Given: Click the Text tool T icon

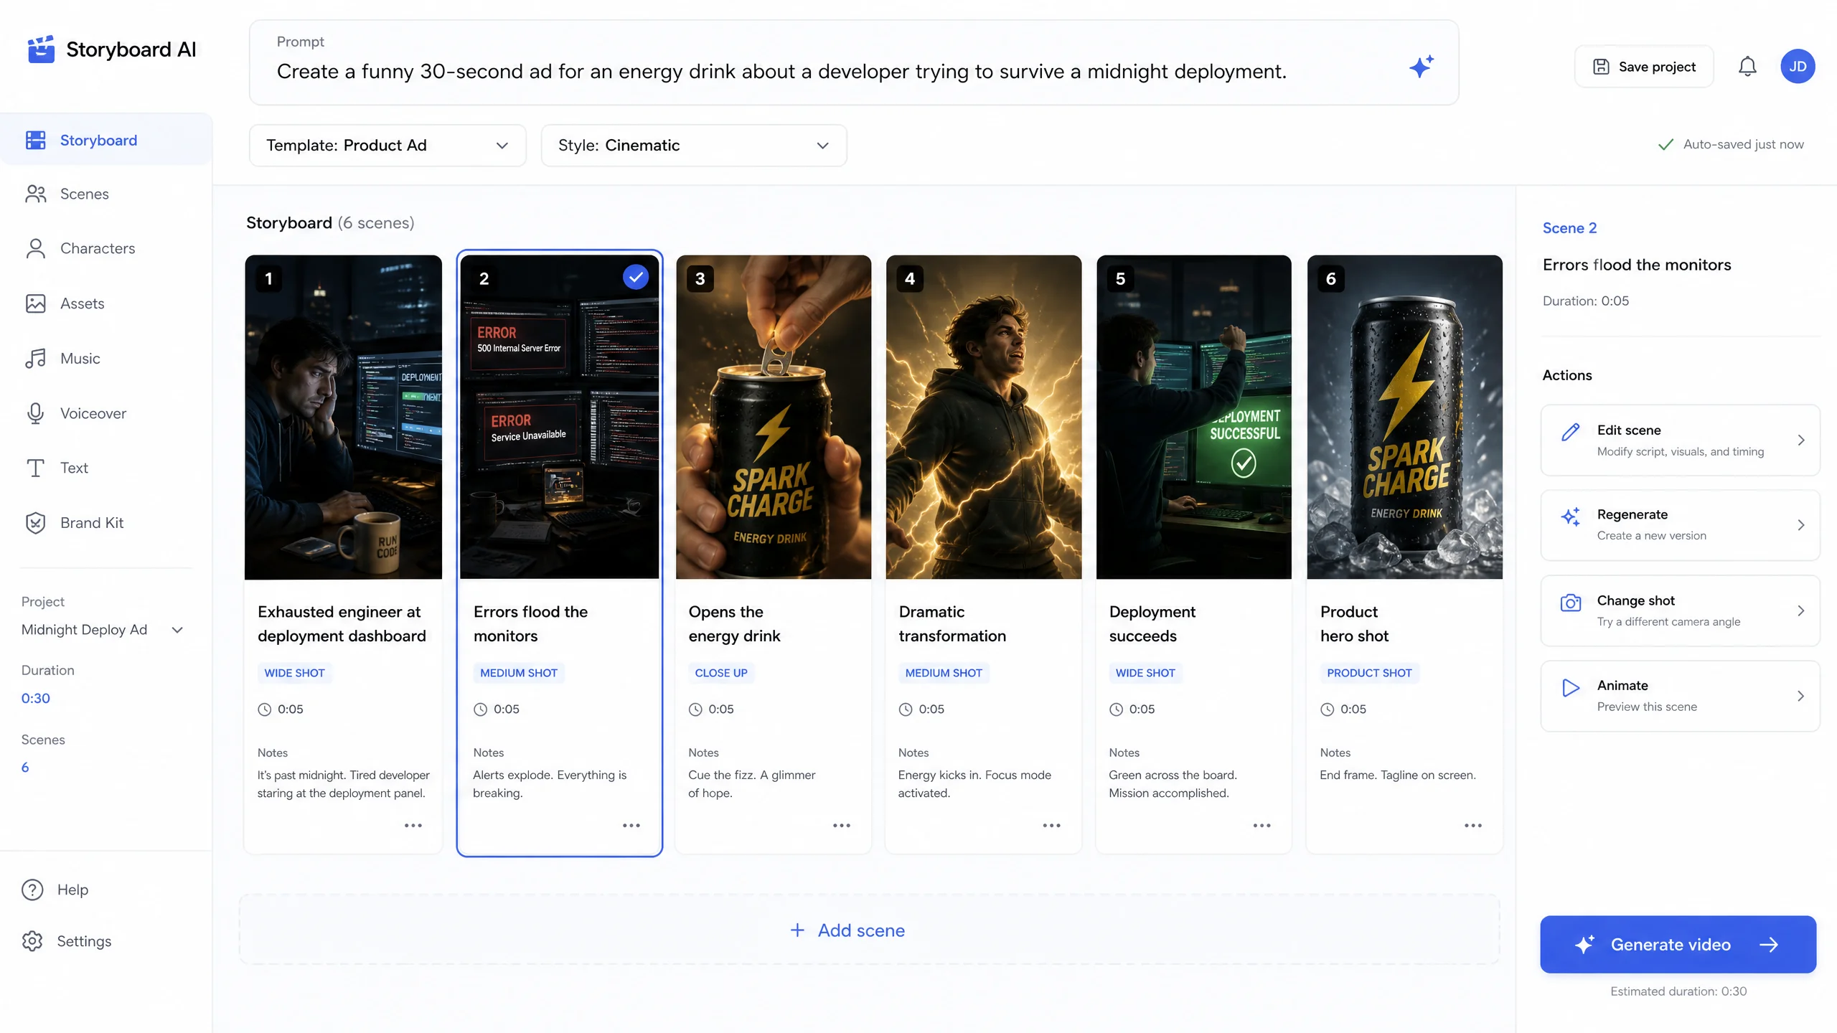Looking at the screenshot, I should [x=35, y=468].
